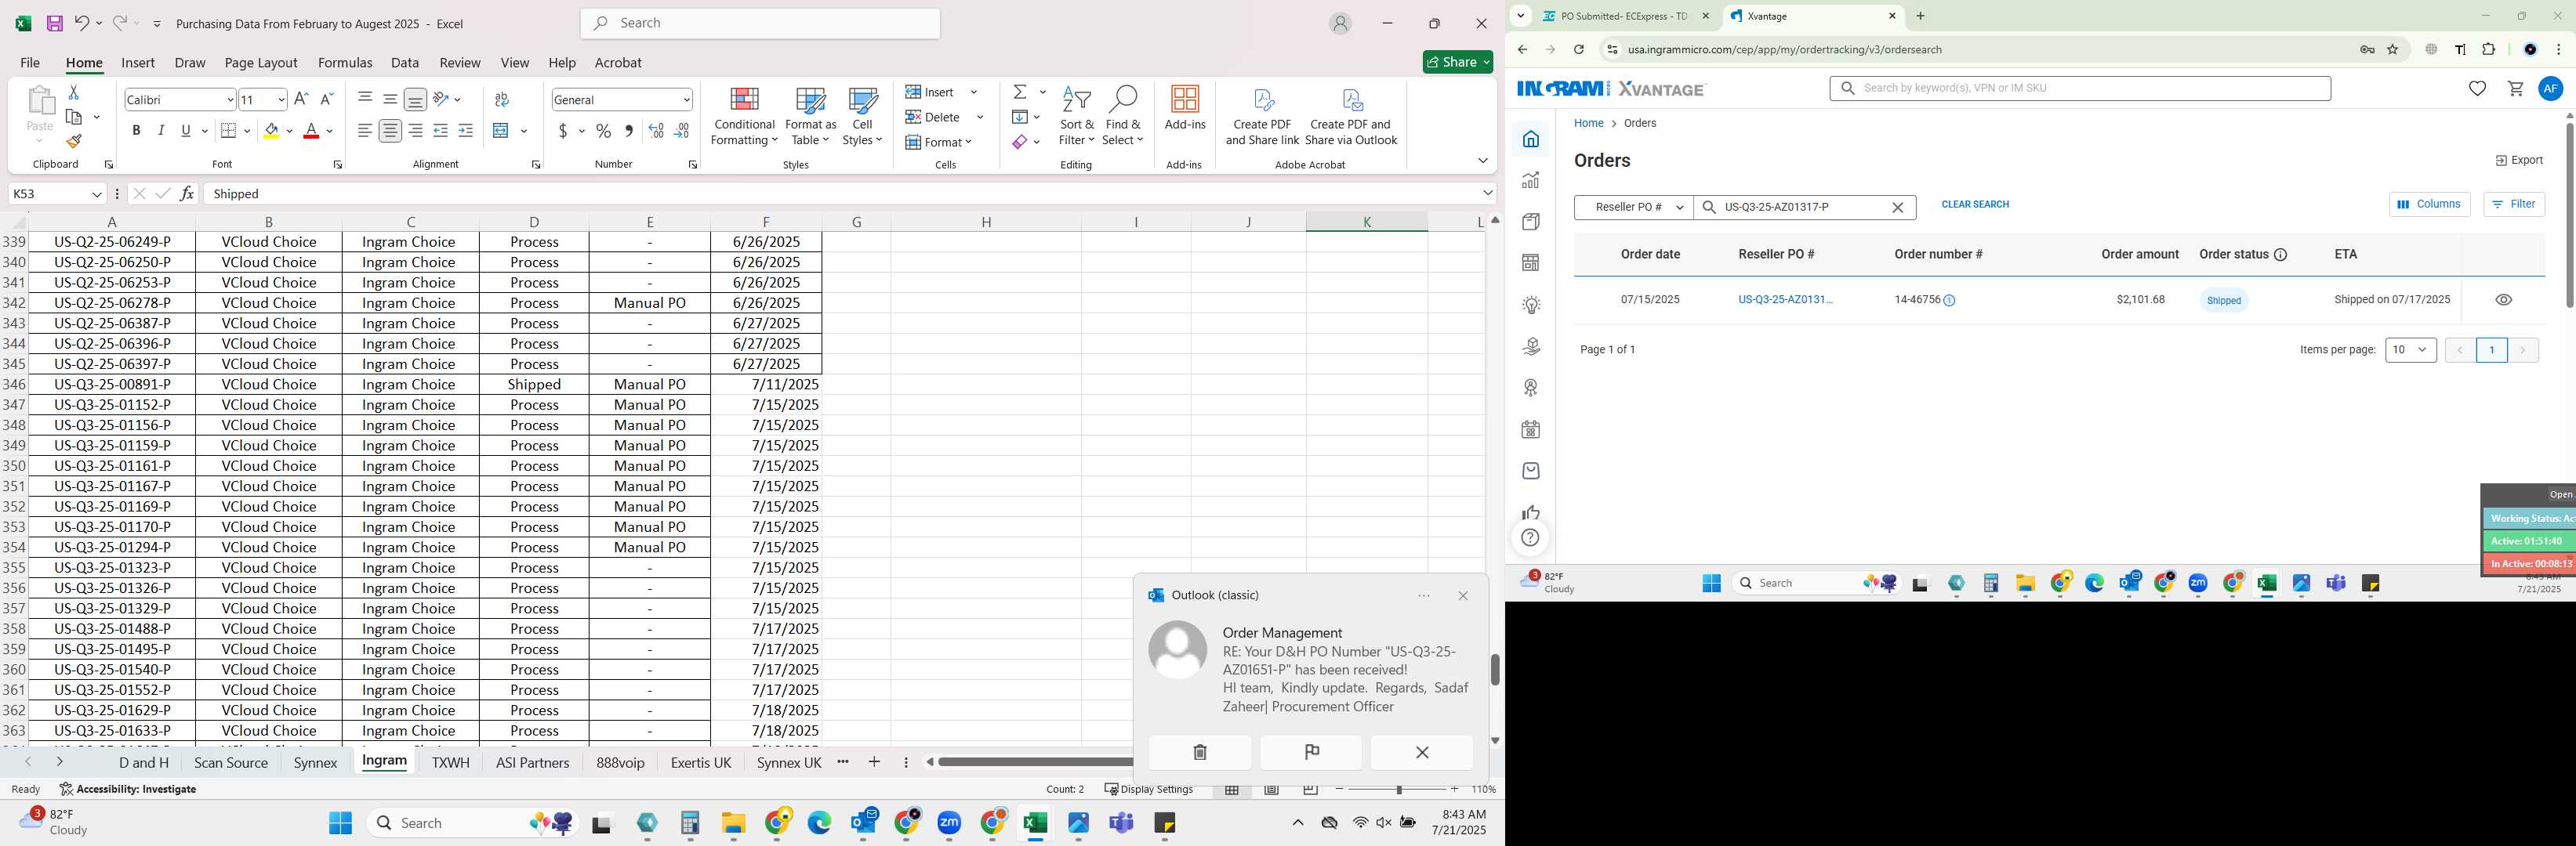This screenshot has height=846, width=2576.
Task: Toggle Italic formatting
Action: coord(161,131)
